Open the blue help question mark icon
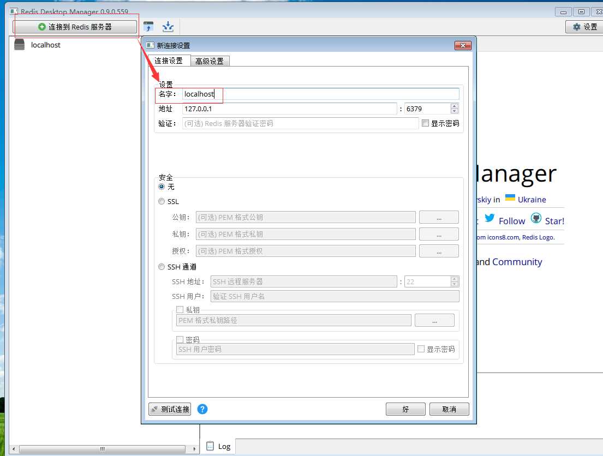The width and height of the screenshot is (603, 456). [202, 409]
